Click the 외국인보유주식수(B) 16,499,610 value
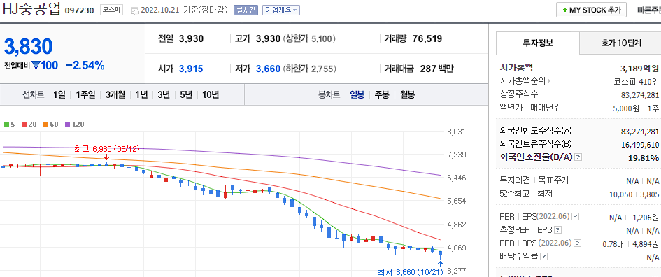661x277 pixels. coord(640,145)
